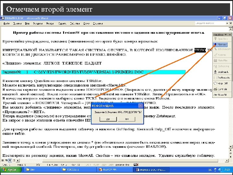The image size is (233, 175).
Task: Switch to the VERSIA1.1 folder taskbar button
Action: click(79, 169)
